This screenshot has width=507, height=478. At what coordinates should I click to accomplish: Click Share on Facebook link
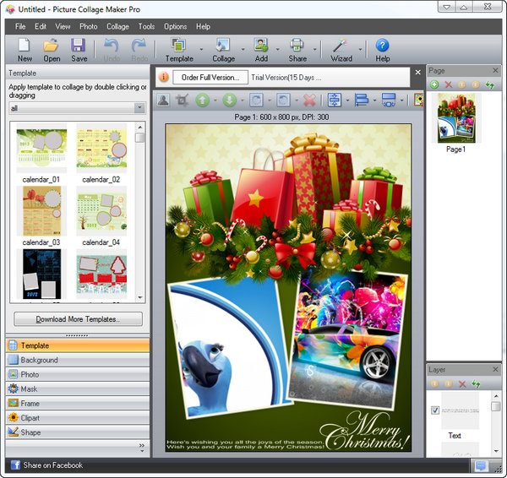pyautogui.click(x=46, y=465)
